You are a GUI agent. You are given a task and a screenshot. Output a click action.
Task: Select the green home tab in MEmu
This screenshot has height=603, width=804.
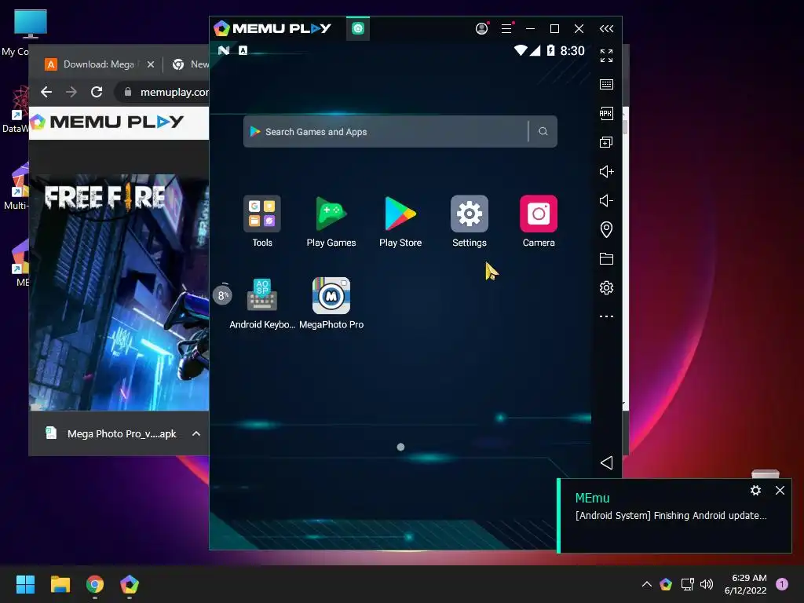click(358, 28)
